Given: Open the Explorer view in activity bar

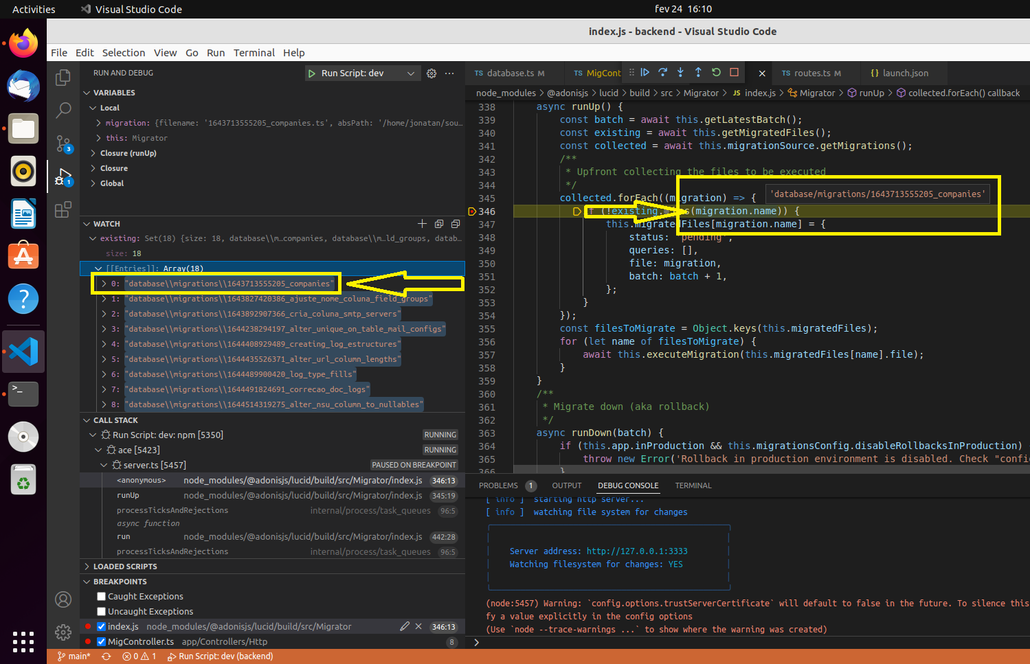Looking at the screenshot, I should (x=63, y=78).
